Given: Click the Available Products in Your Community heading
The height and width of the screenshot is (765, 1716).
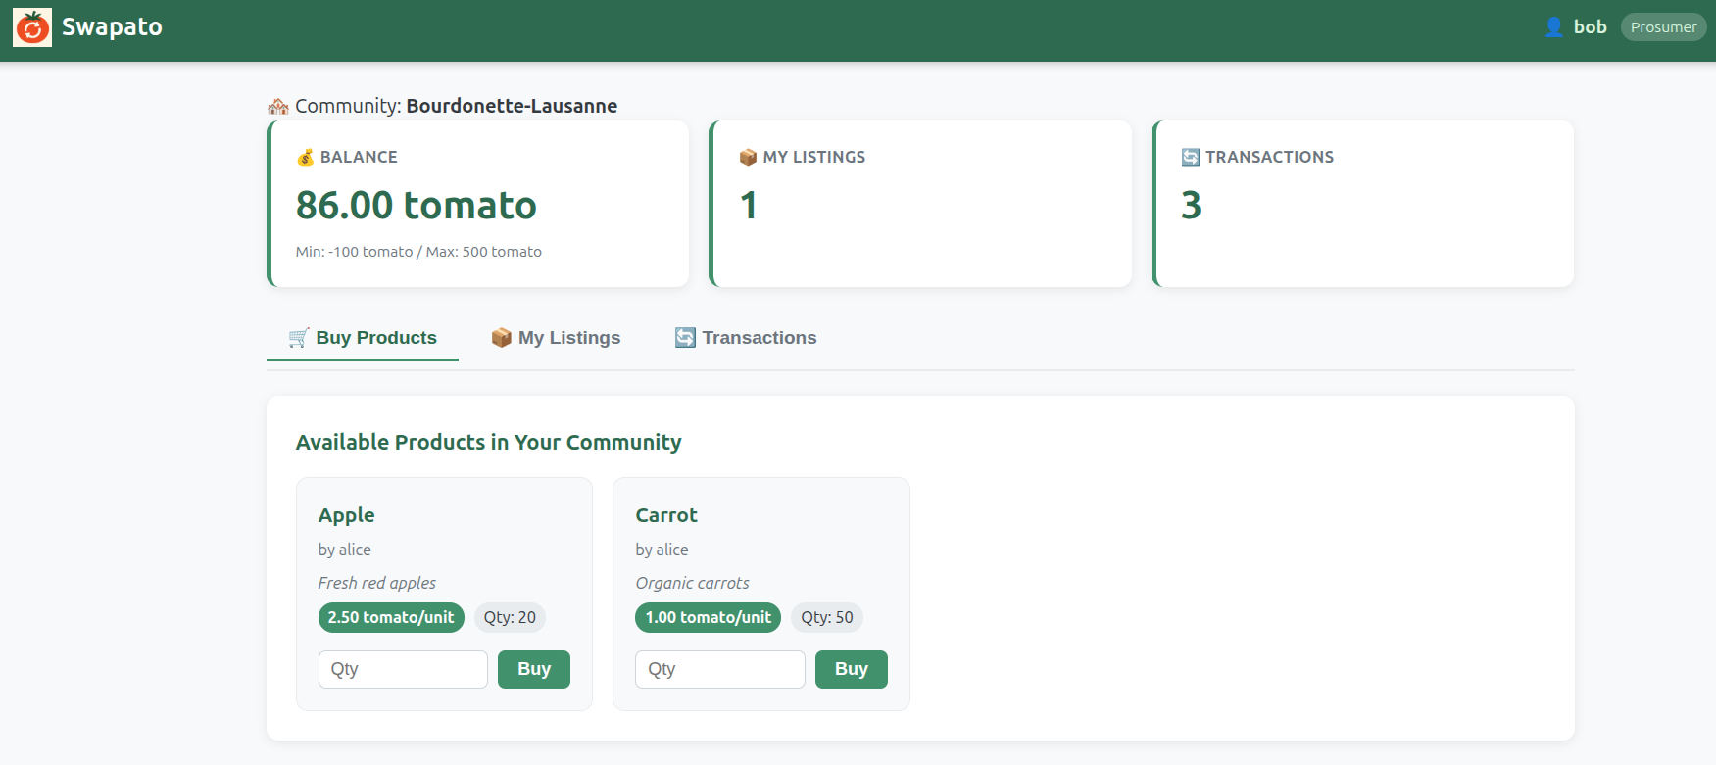Looking at the screenshot, I should (x=488, y=442).
